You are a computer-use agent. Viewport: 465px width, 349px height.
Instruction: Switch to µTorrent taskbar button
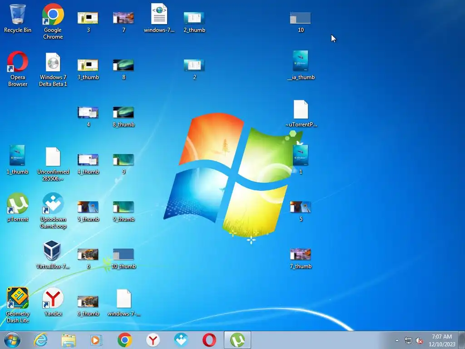click(x=237, y=340)
